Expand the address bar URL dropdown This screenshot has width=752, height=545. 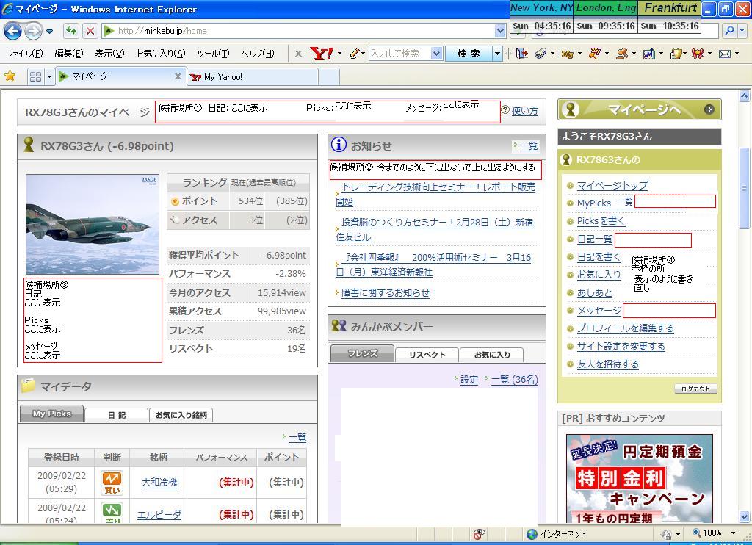[500, 31]
